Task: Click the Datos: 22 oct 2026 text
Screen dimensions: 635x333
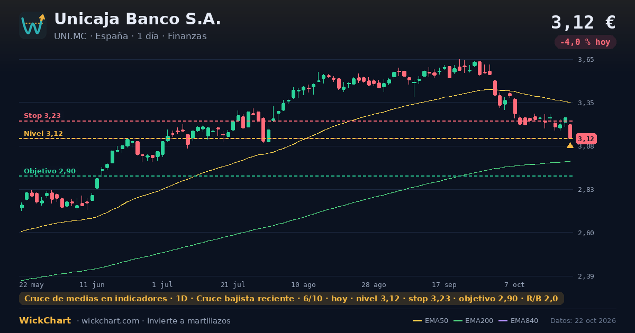Action: pos(583,321)
